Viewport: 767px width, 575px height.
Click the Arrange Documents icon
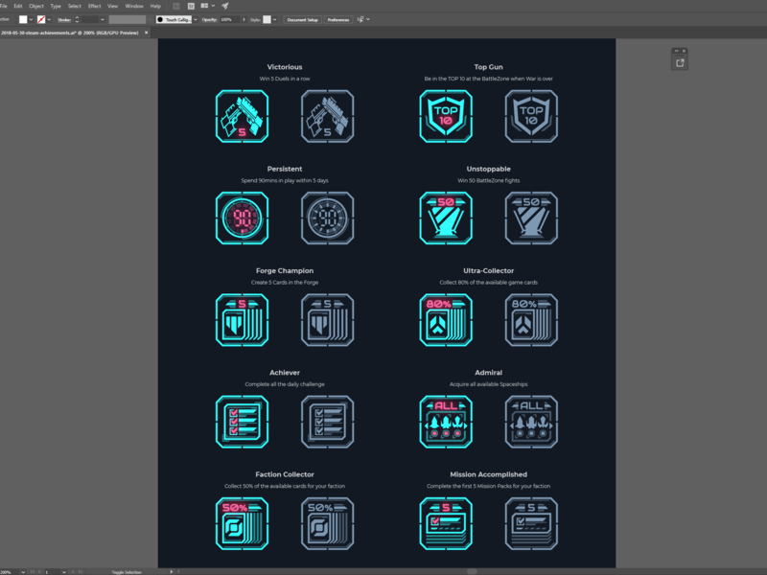204,6
